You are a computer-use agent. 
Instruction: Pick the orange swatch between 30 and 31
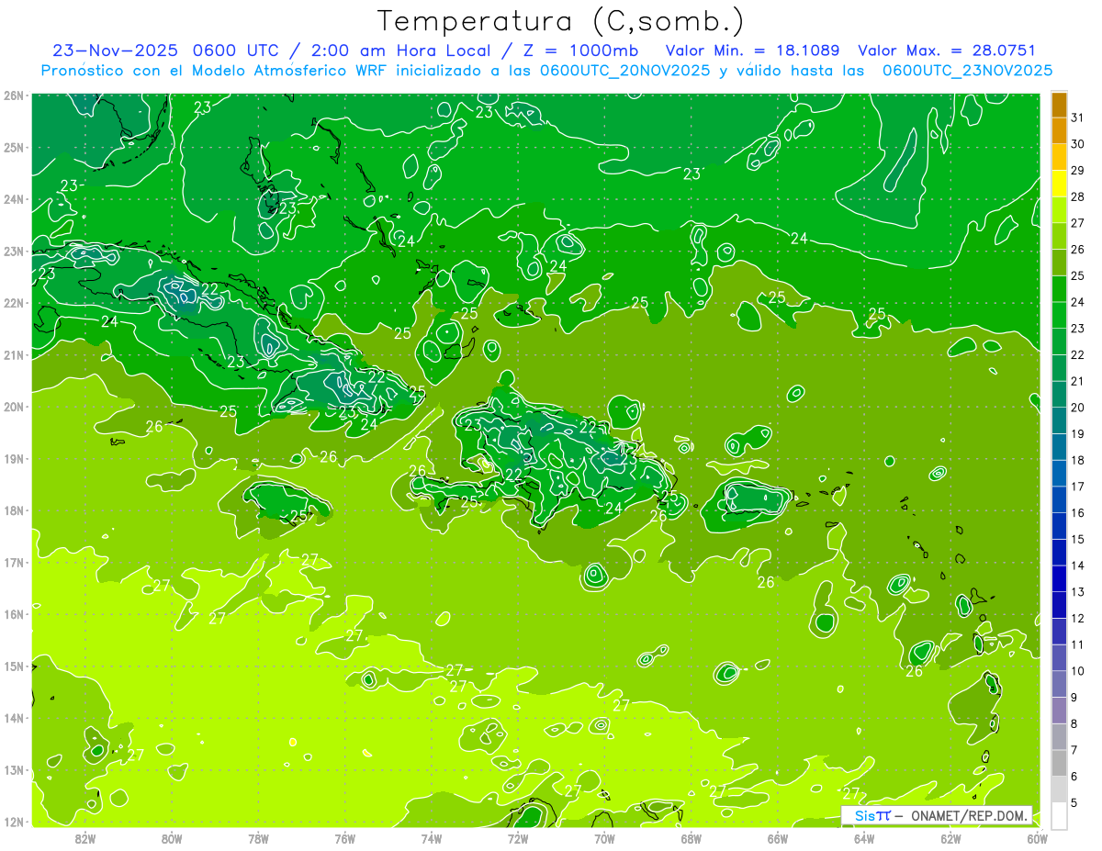[1059, 131]
